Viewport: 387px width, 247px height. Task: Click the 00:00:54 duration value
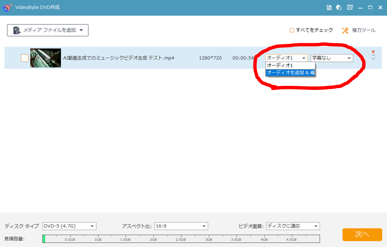click(243, 58)
